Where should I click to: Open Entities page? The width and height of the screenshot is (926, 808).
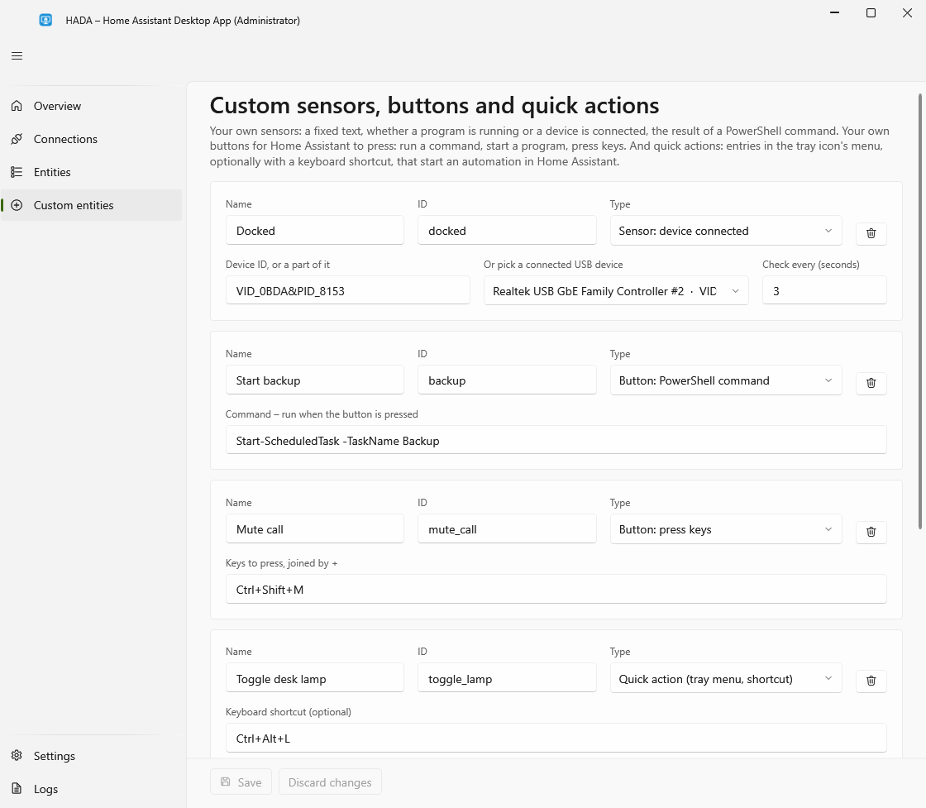pos(92,173)
